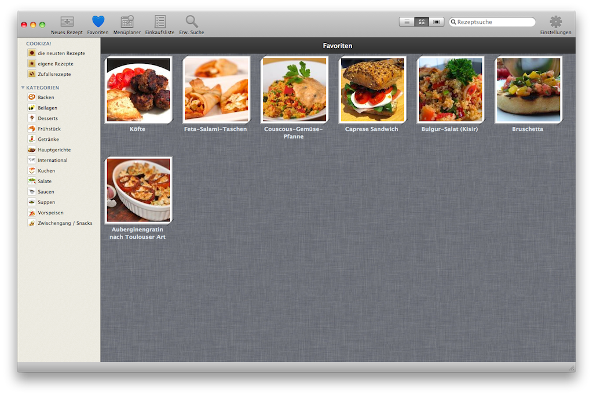Click the icon beside Beilagen
The width and height of the screenshot is (593, 393).
point(32,108)
